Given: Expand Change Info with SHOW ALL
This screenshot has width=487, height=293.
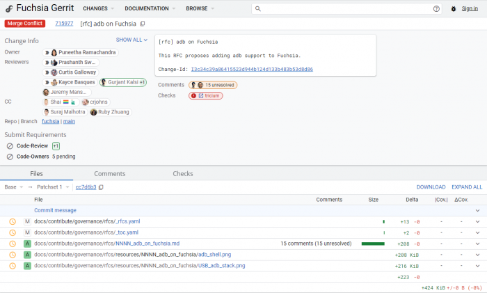Looking at the screenshot, I should point(131,40).
